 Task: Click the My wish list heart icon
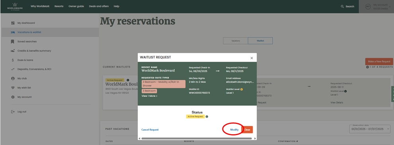pyautogui.click(x=13, y=88)
